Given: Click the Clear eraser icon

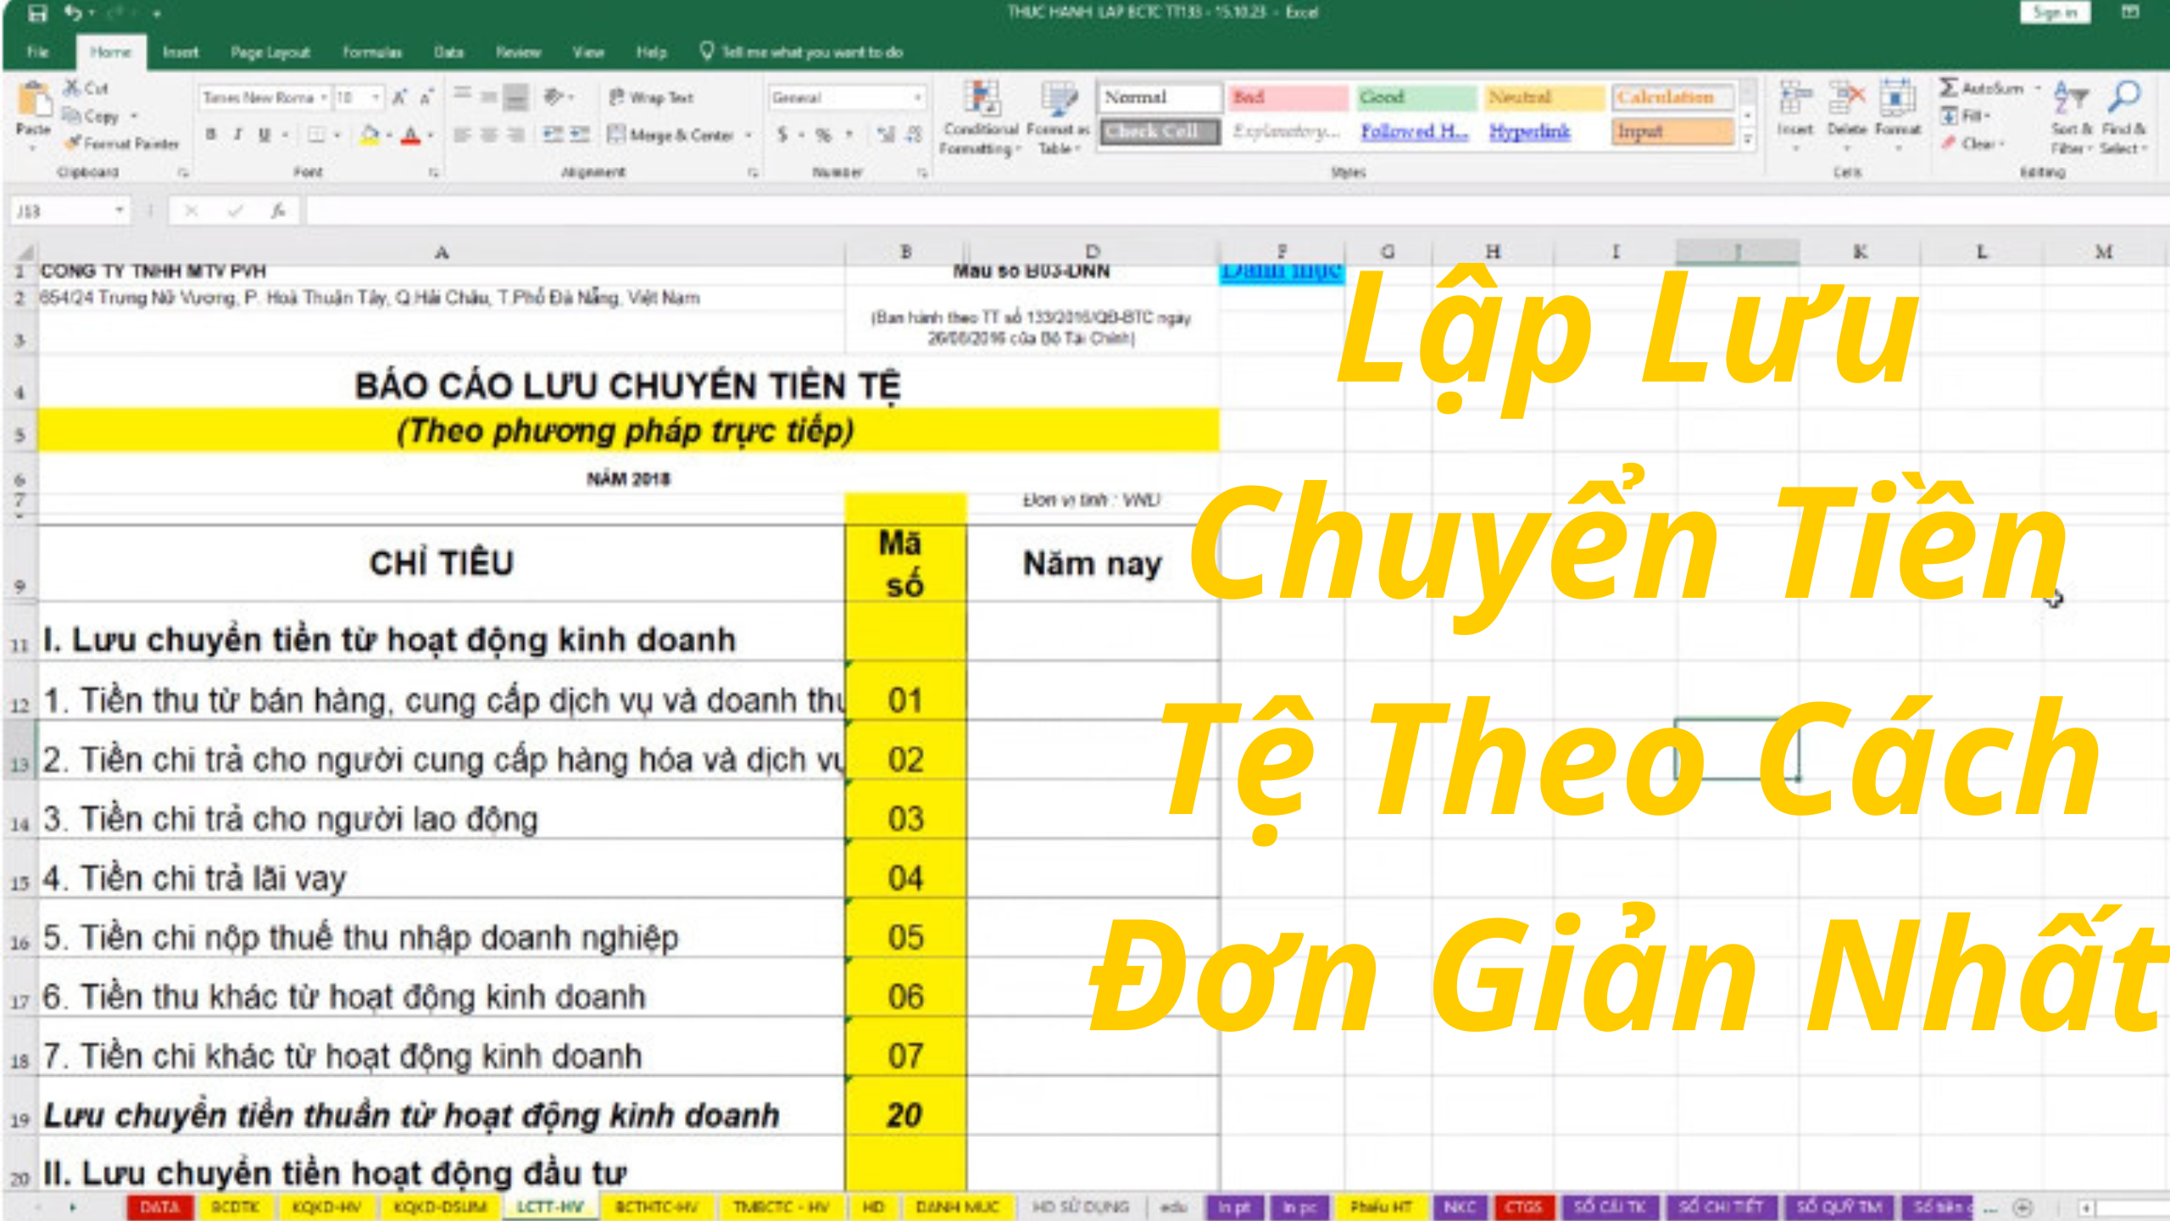Looking at the screenshot, I should [x=1949, y=143].
